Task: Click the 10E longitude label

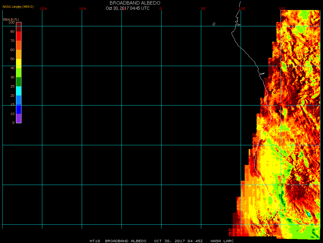Action: (x=242, y=9)
